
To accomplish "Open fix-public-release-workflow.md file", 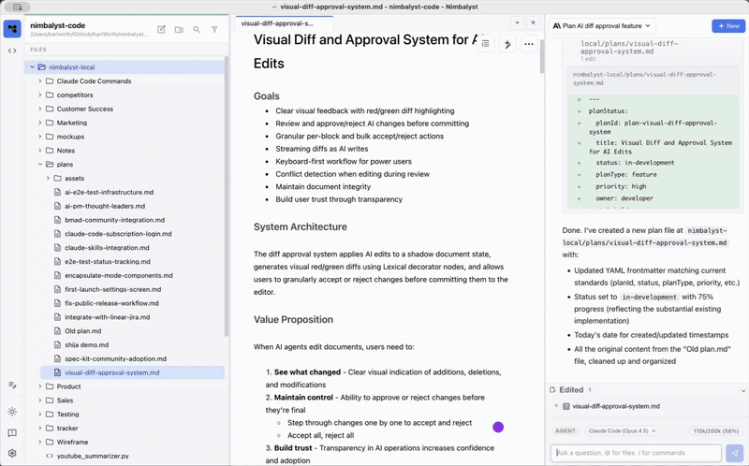I will [111, 303].
